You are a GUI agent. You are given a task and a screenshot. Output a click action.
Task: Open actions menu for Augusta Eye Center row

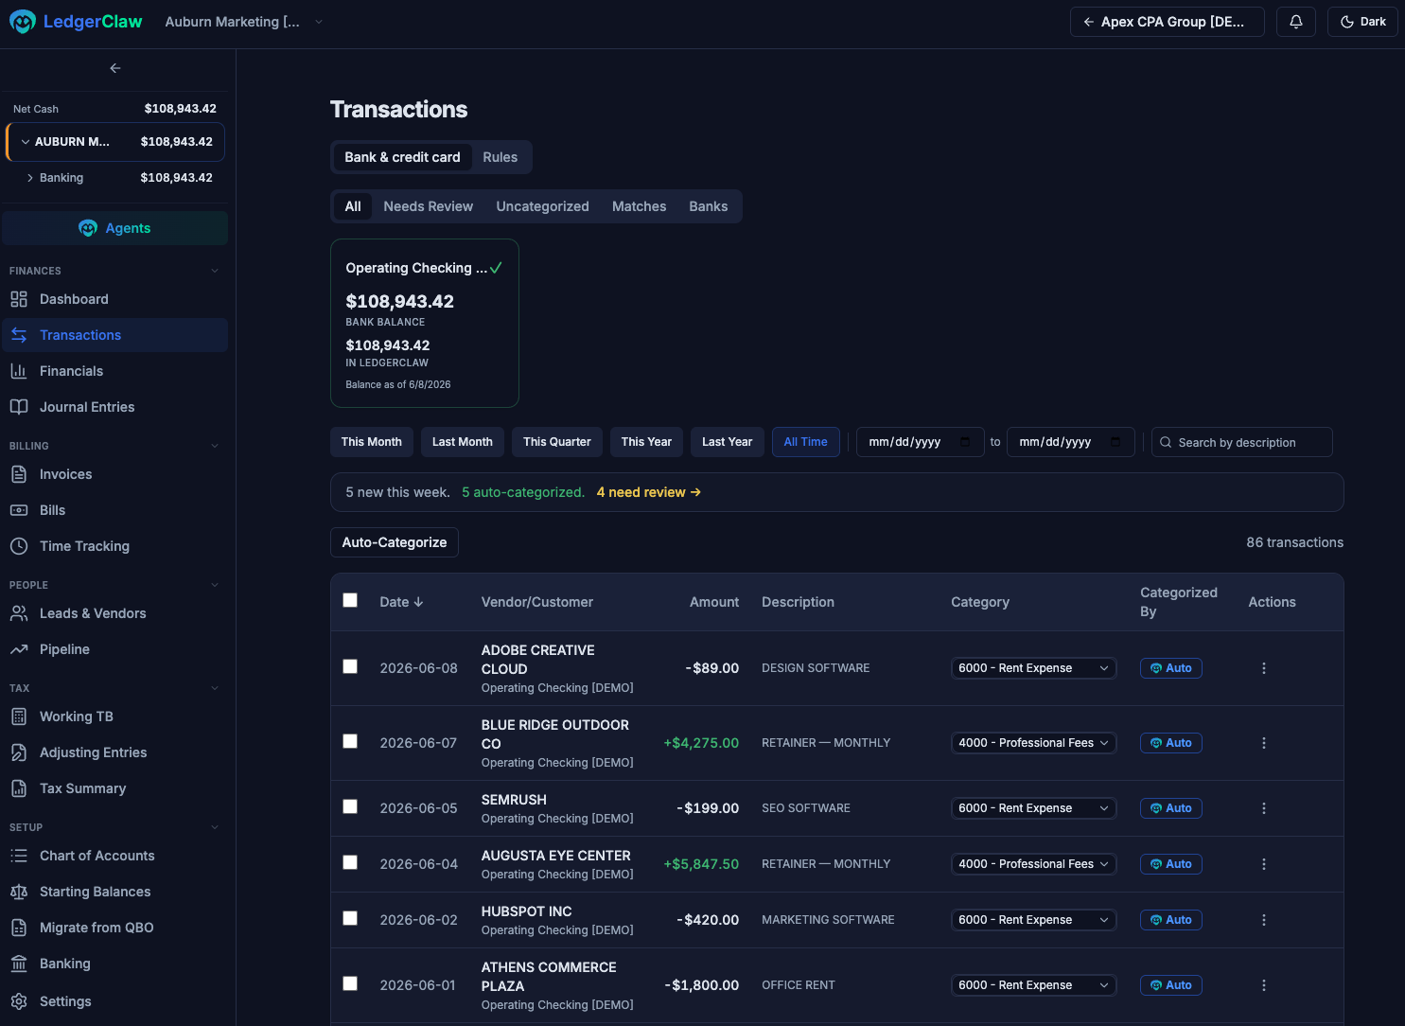pos(1264,864)
